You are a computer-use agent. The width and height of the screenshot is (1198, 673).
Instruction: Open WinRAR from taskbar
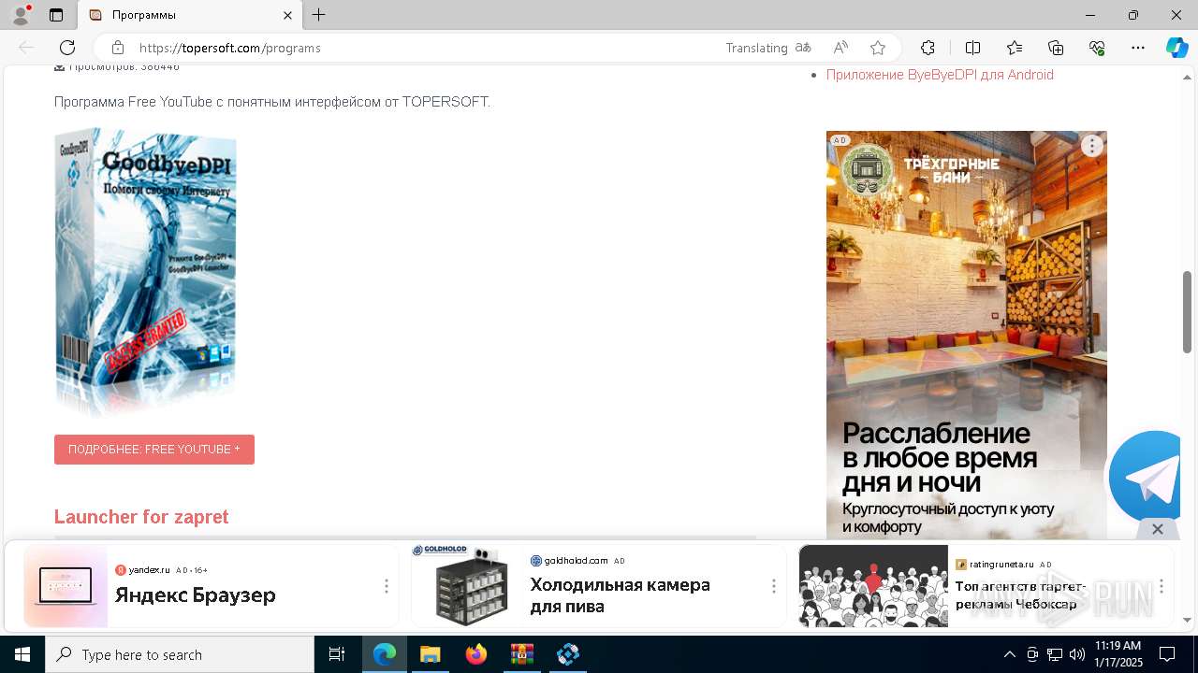tap(521, 654)
